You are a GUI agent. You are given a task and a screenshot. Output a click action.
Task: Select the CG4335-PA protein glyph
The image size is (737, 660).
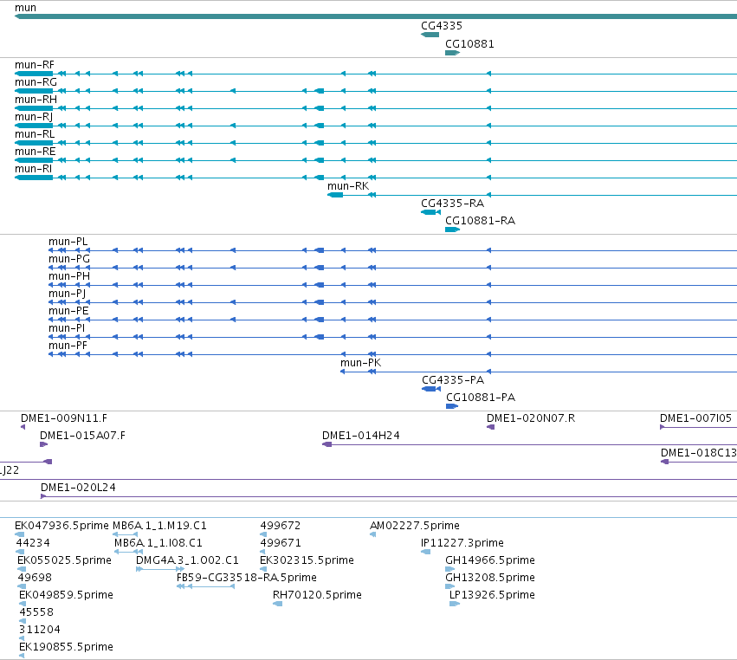pyautogui.click(x=431, y=389)
